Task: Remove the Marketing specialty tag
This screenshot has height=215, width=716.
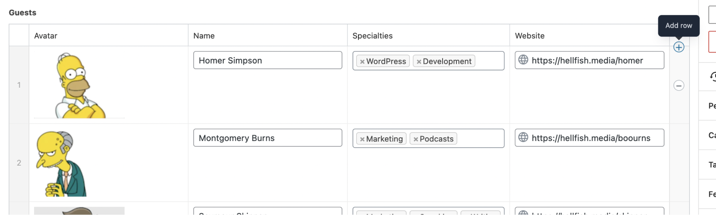Action: coord(362,139)
